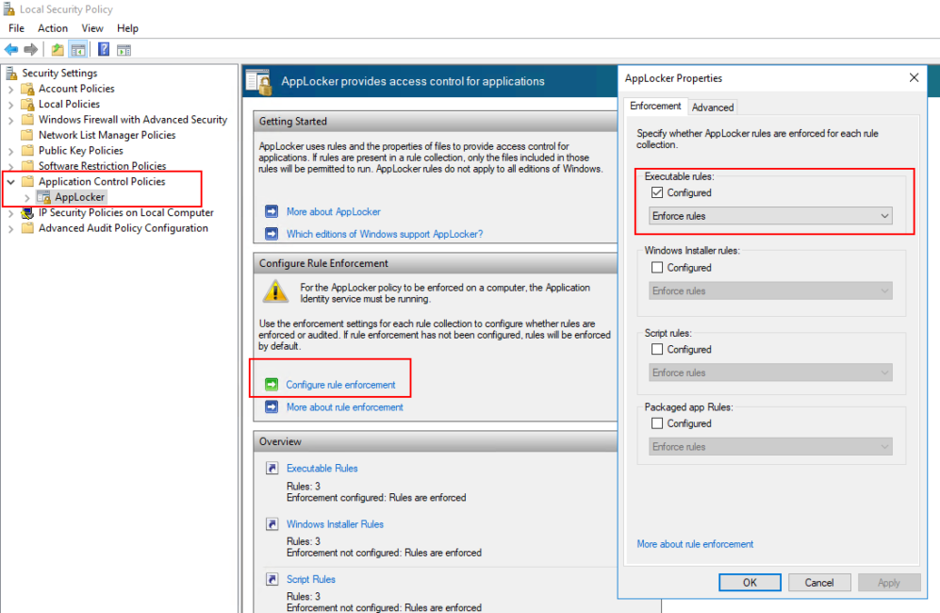Screen dimensions: 940x613
Task: Click the yellow warning triangle icon
Action: click(274, 292)
